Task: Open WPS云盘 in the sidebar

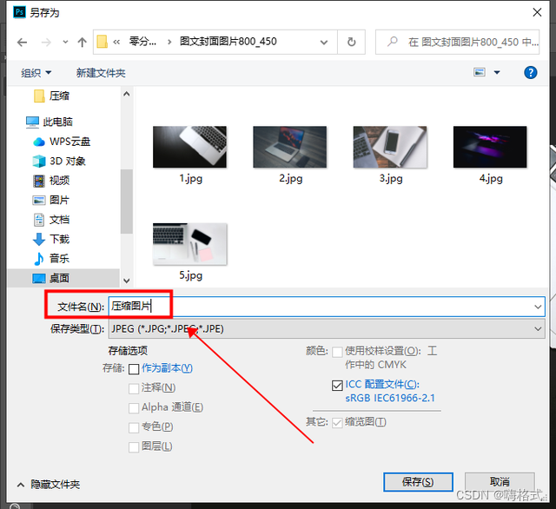Action: pyautogui.click(x=62, y=142)
